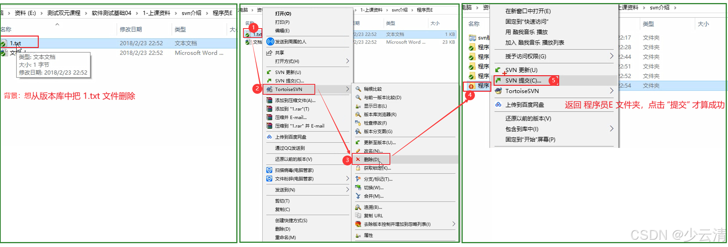Click the 复制 URL icon in the submenu
Image resolution: width=728 pixels, height=247 pixels.
pos(358,216)
